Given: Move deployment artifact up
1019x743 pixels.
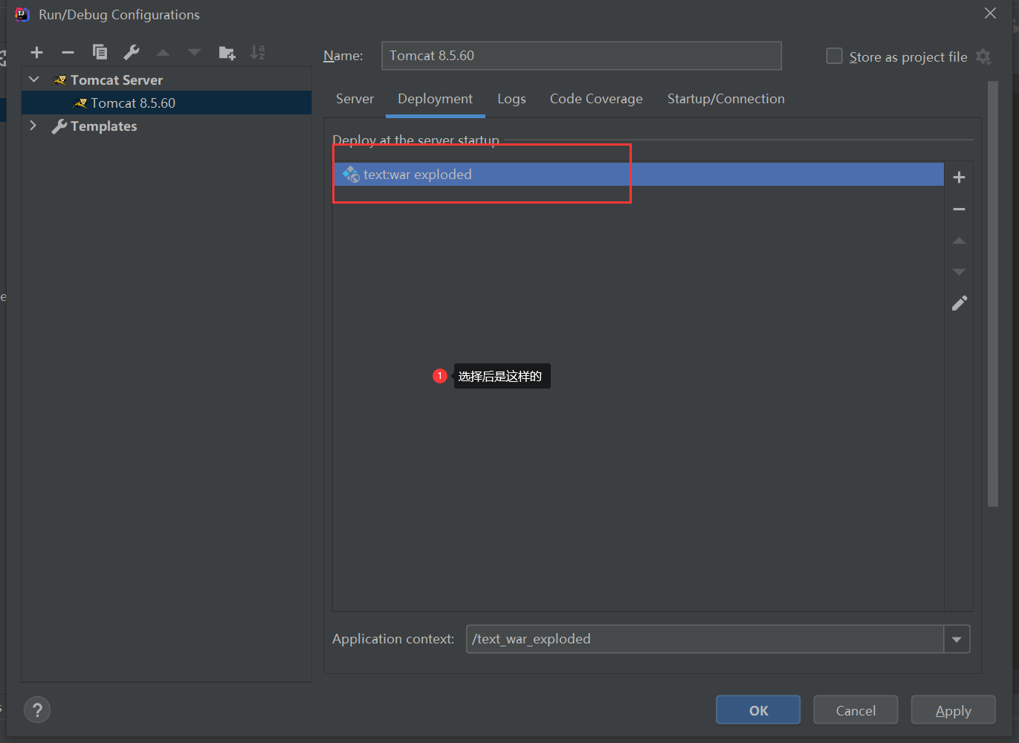Looking at the screenshot, I should 959,241.
